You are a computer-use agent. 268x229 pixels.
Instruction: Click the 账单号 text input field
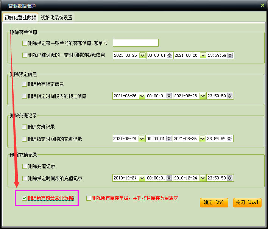click(136, 43)
